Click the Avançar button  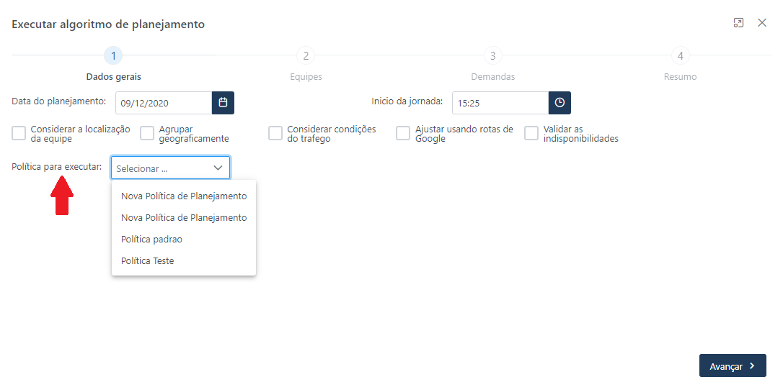point(733,365)
